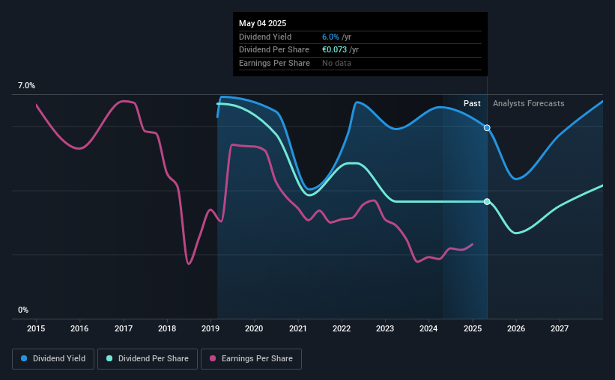Click the Past section label
This screenshot has height=380, width=615.
pyautogui.click(x=472, y=103)
